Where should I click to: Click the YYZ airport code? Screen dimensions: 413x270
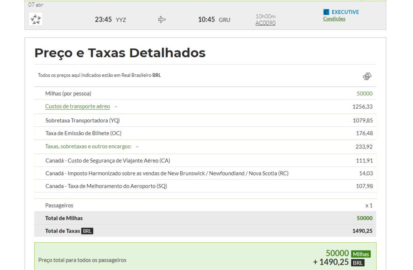pos(121,20)
